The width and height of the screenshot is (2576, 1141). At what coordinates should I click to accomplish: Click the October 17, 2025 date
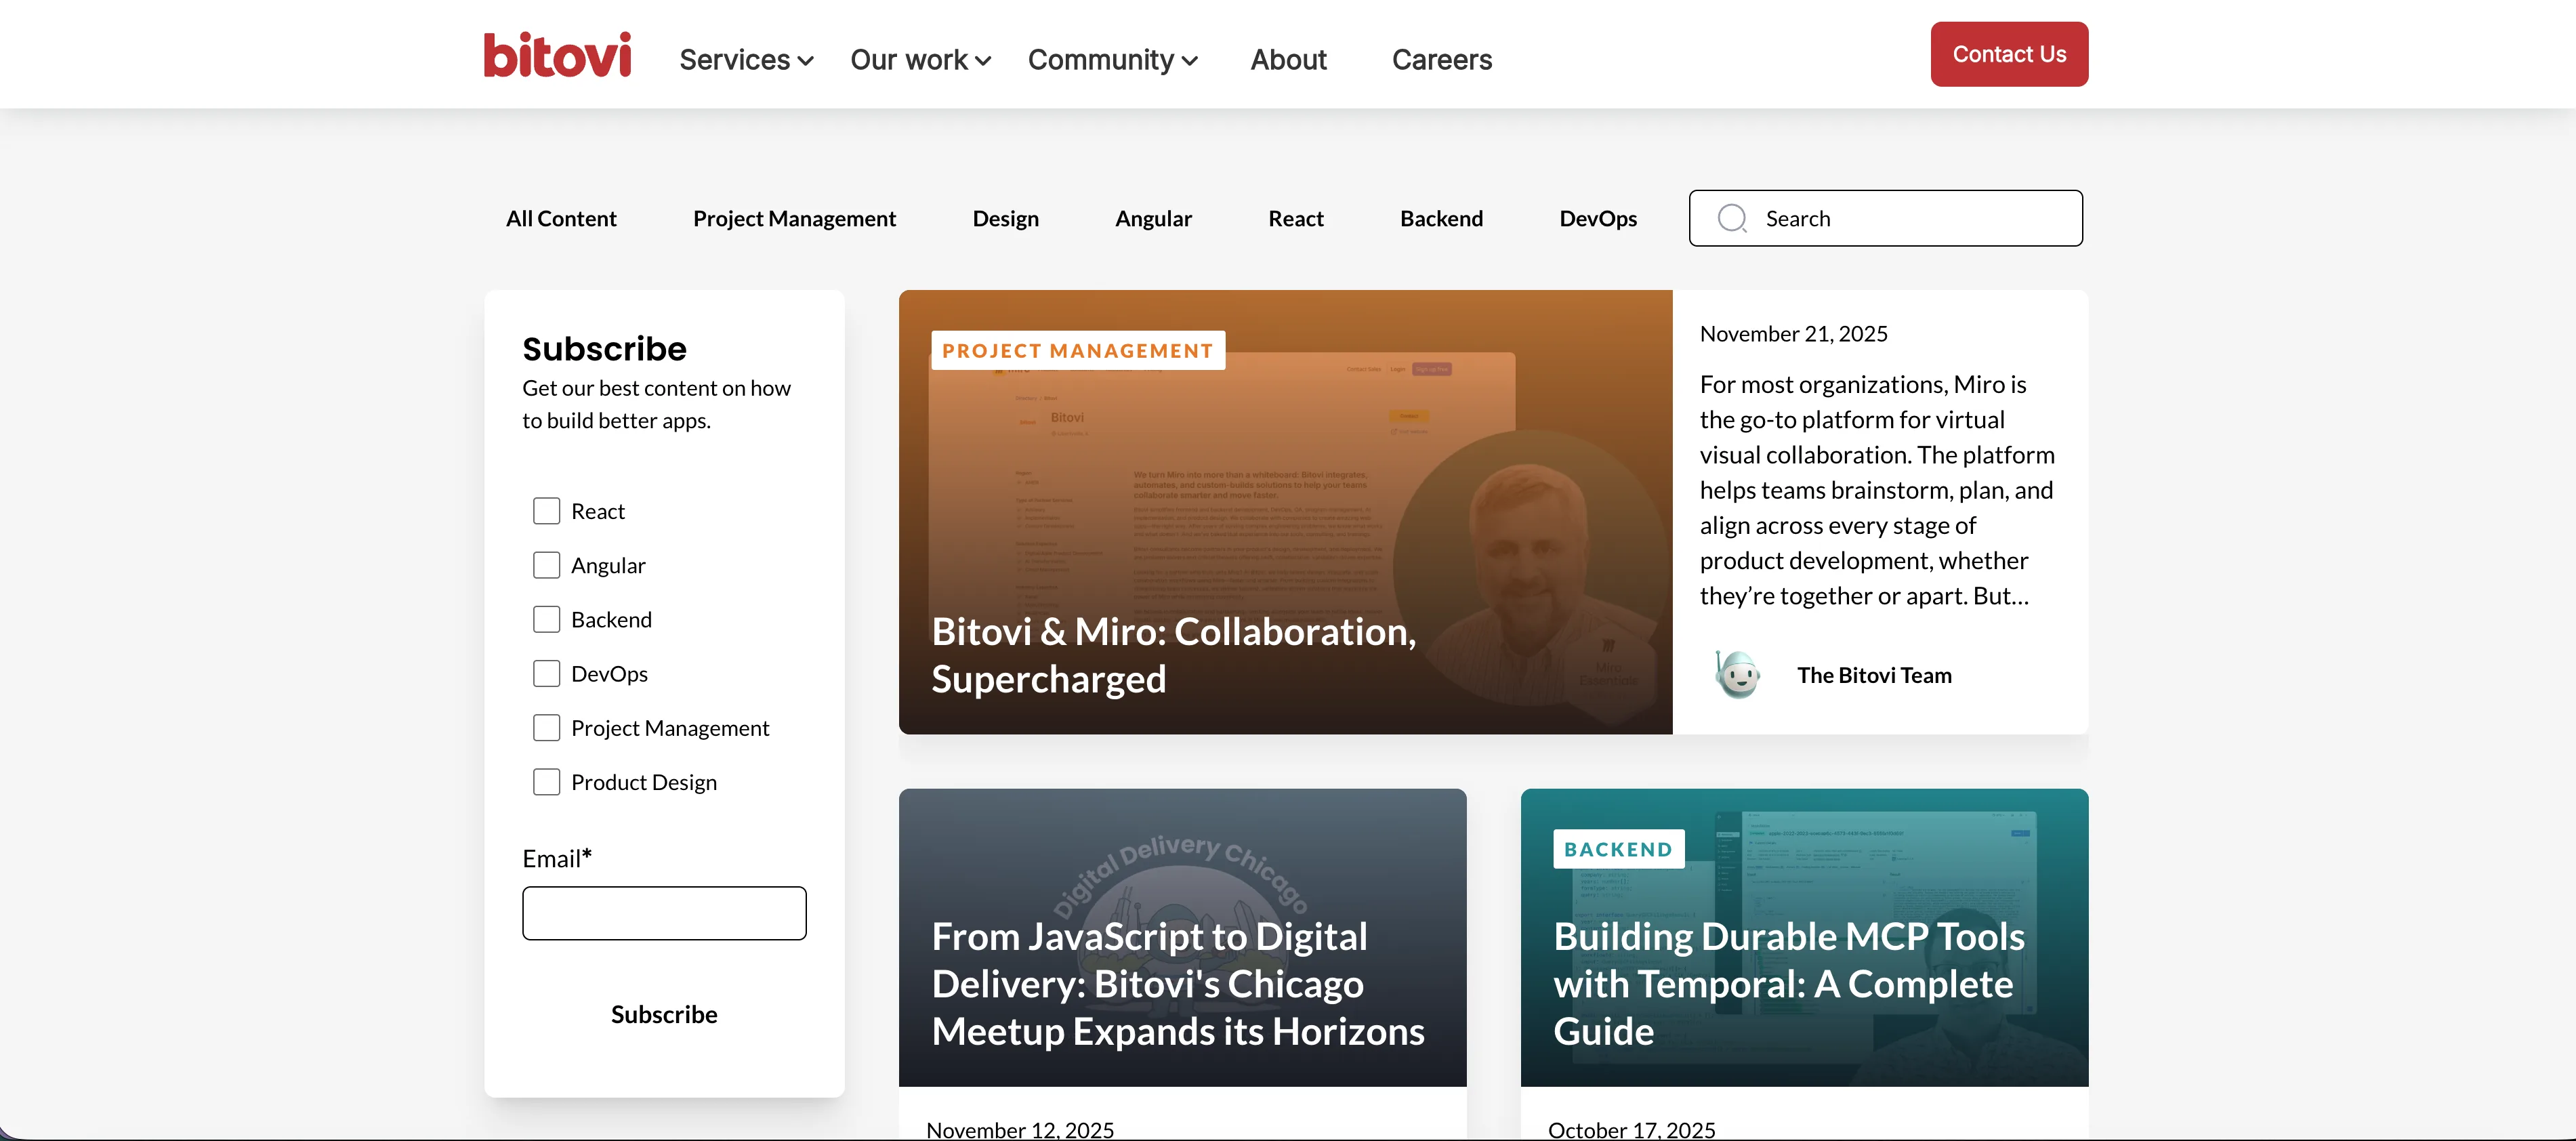[1632, 1129]
